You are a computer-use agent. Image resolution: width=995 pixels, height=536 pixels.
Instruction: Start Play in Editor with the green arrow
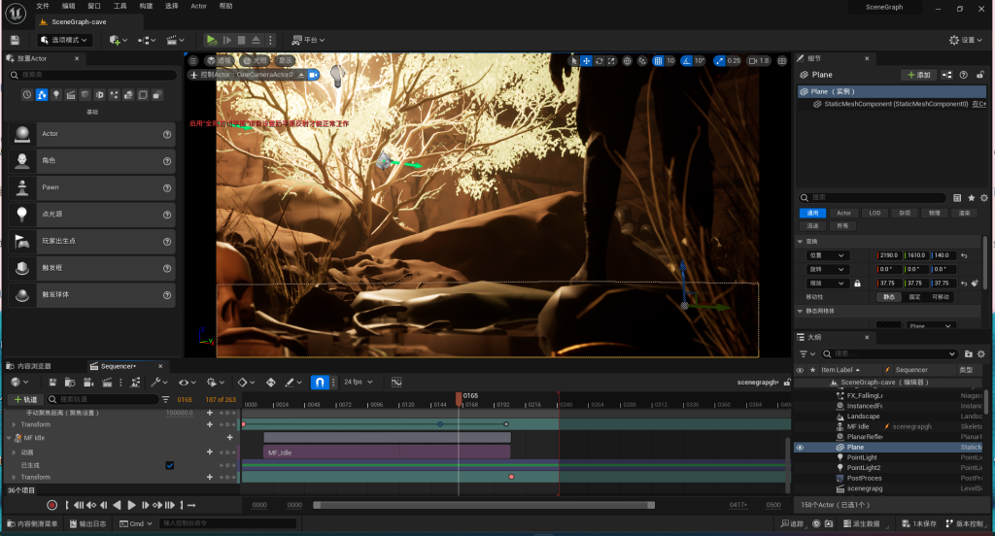tap(211, 40)
